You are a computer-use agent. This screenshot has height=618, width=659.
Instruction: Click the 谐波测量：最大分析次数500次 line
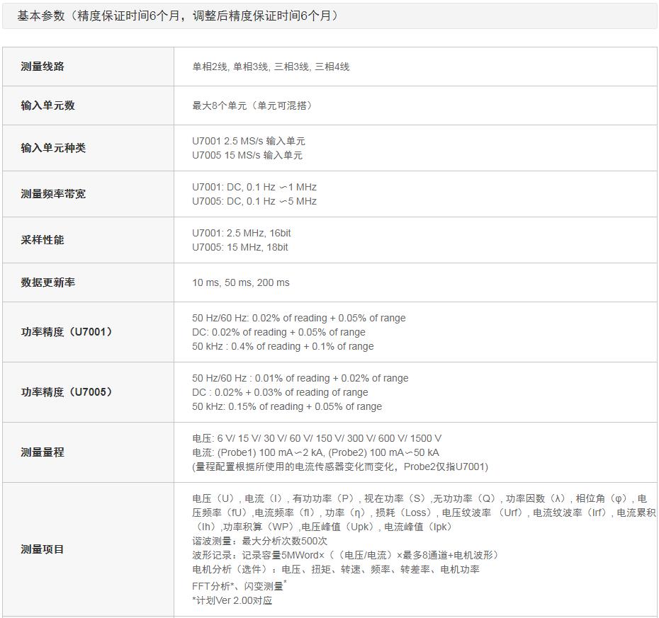pyautogui.click(x=259, y=541)
